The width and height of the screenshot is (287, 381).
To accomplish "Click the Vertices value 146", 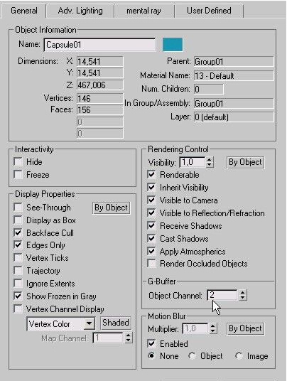I will (x=100, y=98).
